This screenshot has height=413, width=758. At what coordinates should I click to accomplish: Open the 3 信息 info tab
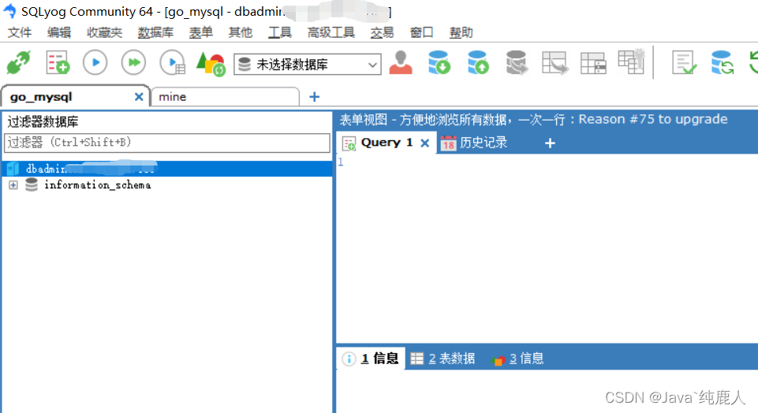click(517, 359)
